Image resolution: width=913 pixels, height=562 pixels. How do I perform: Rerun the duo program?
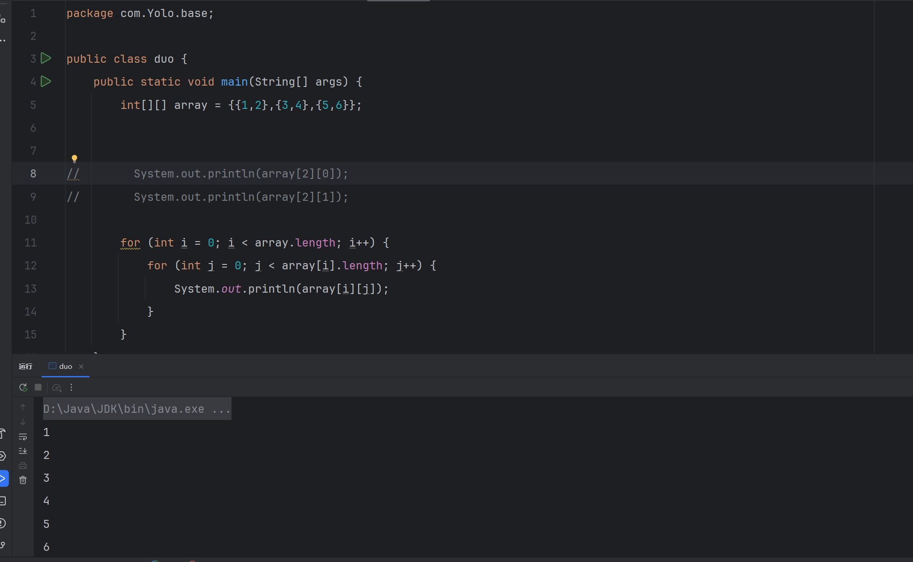click(23, 387)
